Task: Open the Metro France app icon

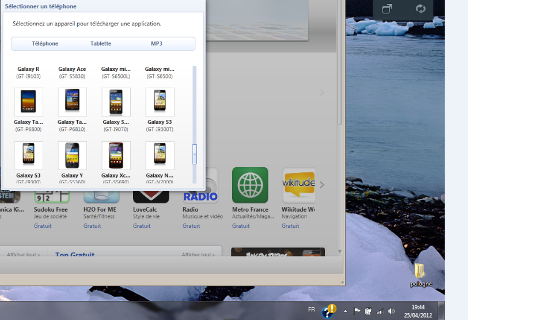Action: 250,185
